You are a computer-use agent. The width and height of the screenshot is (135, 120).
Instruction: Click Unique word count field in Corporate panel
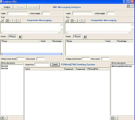(x=21, y=59)
